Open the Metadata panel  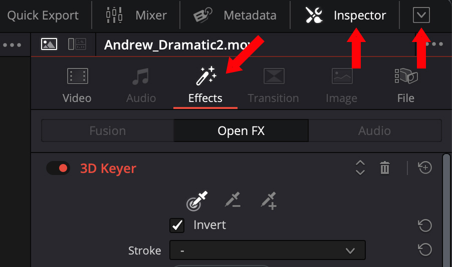[235, 15]
